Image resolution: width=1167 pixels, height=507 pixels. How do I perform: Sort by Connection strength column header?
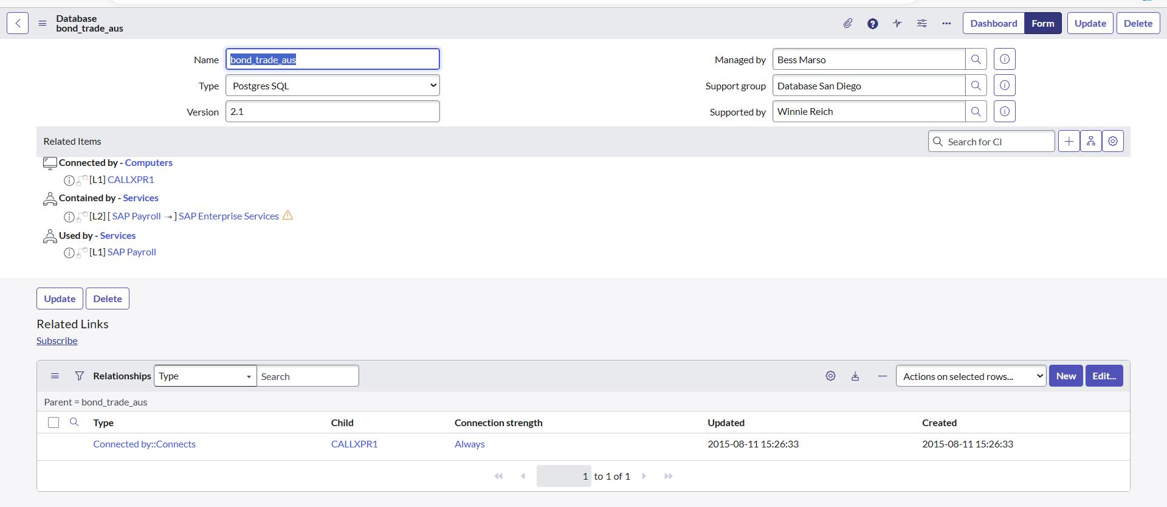pos(498,422)
